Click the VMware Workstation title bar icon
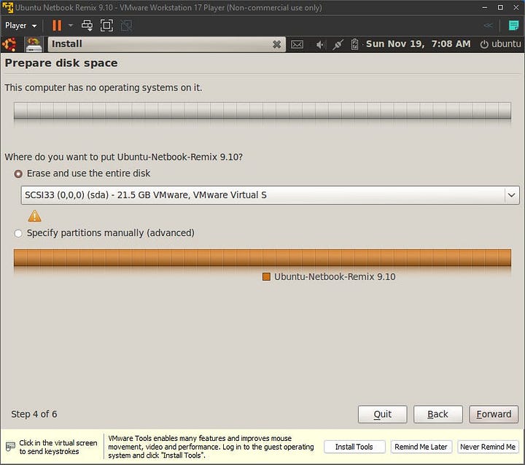Viewport: 525px width, 465px height. tap(7, 7)
